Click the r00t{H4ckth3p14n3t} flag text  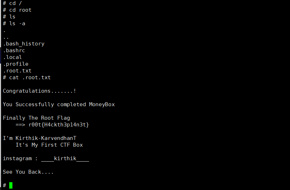(x=59, y=125)
